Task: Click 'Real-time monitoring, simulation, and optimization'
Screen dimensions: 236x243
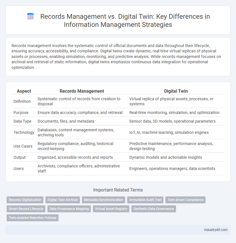Action: click(x=176, y=113)
